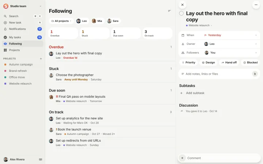This screenshot has height=164, width=263.
Task: Open Website relaunch in the sidebar projects
Action: (x=23, y=83)
